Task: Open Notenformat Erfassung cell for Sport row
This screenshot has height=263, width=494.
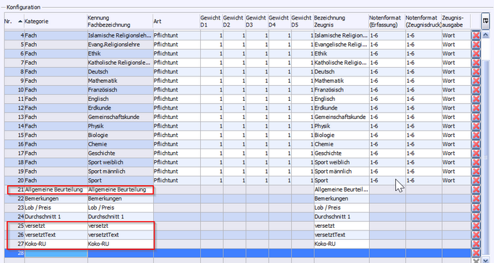Action: click(387, 181)
